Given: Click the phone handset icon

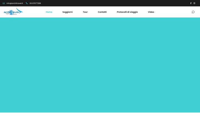Looking at the screenshot, I should 27,3.
